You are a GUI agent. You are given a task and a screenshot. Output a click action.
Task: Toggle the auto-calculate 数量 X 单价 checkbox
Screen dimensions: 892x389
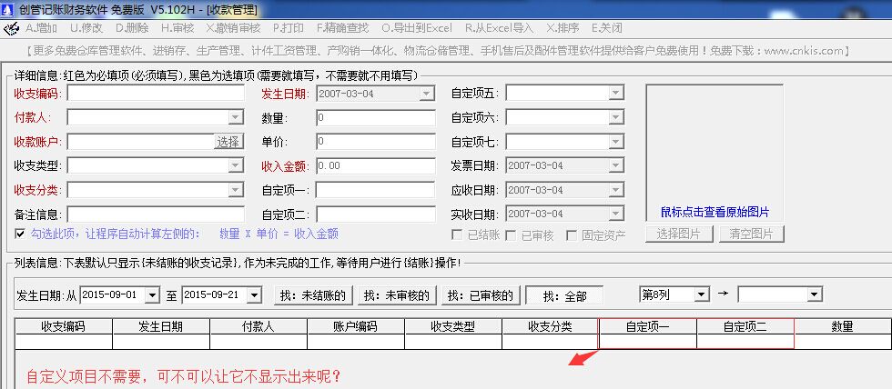[20, 234]
